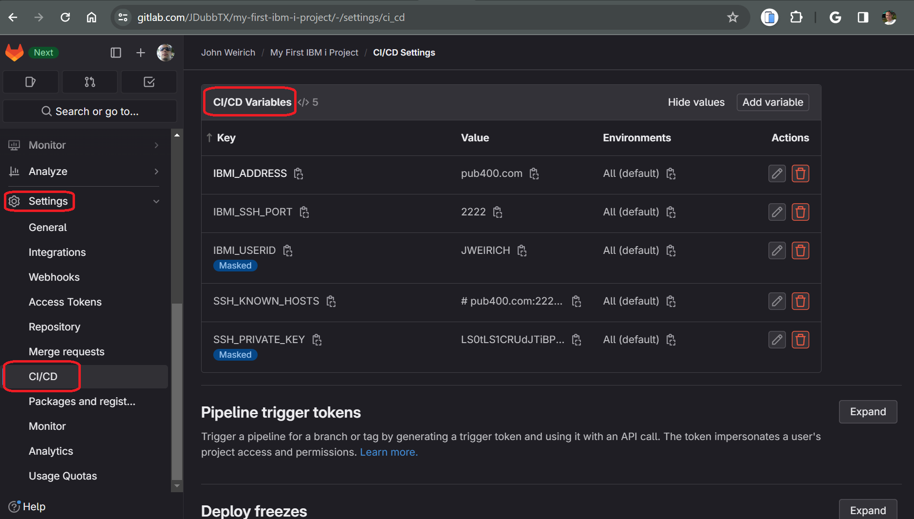
Task: Edit the IBMI_SSH_PORT variable
Action: (777, 212)
